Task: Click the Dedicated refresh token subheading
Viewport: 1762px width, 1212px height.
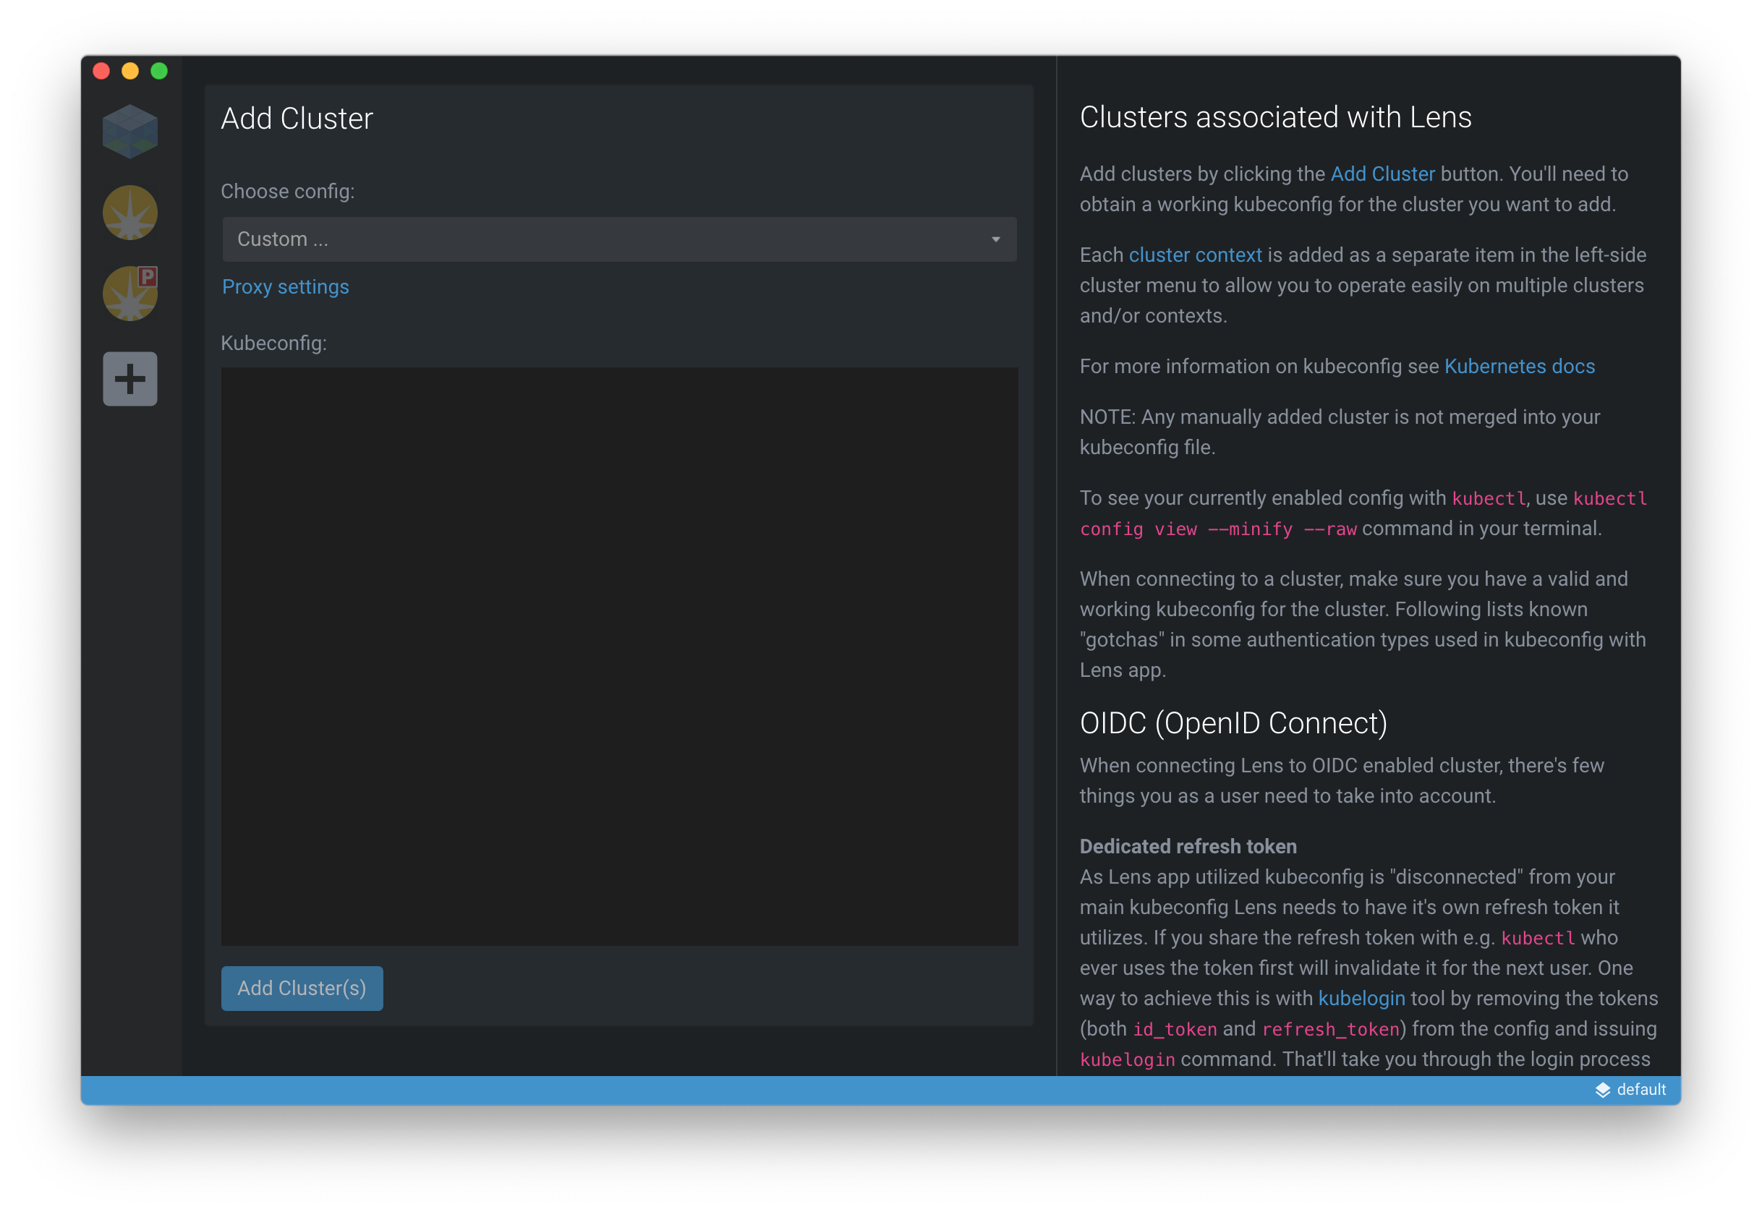Action: tap(1188, 847)
